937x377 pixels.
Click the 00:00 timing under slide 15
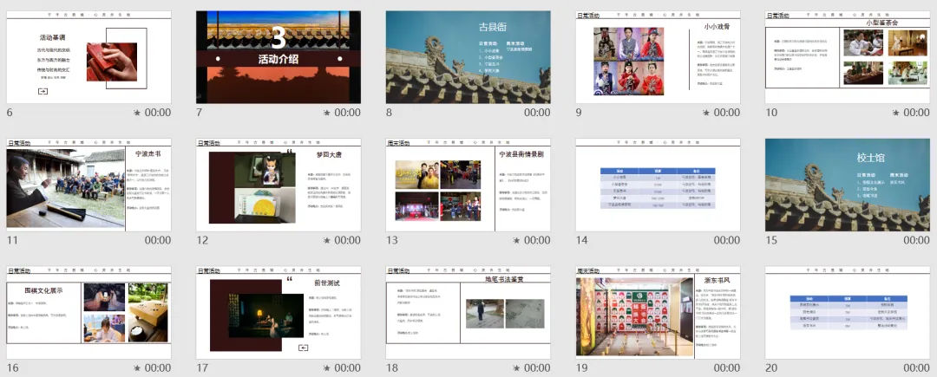(916, 240)
